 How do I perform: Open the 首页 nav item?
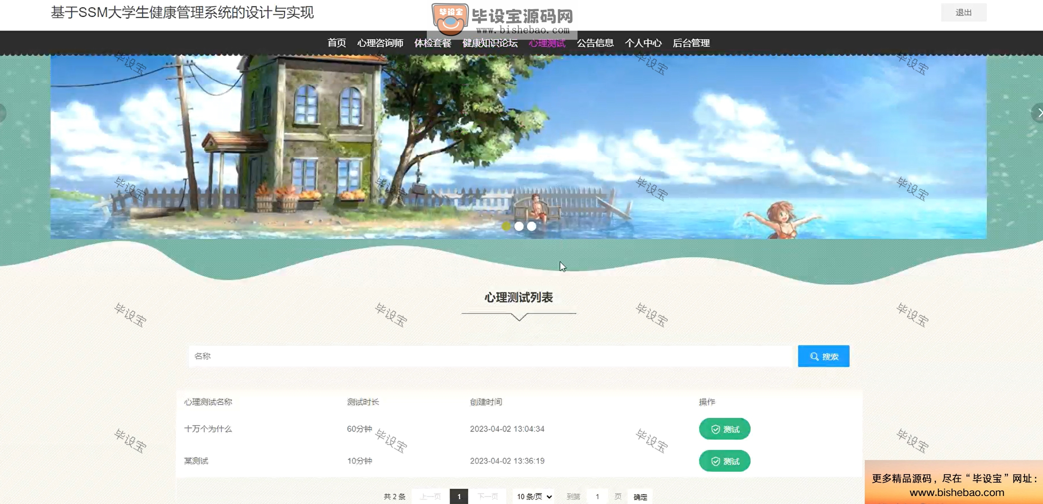click(x=337, y=43)
